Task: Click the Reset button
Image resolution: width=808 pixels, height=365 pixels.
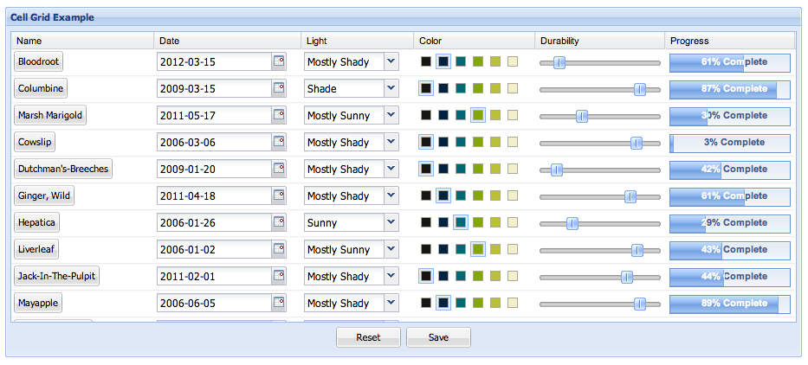Action: click(368, 337)
